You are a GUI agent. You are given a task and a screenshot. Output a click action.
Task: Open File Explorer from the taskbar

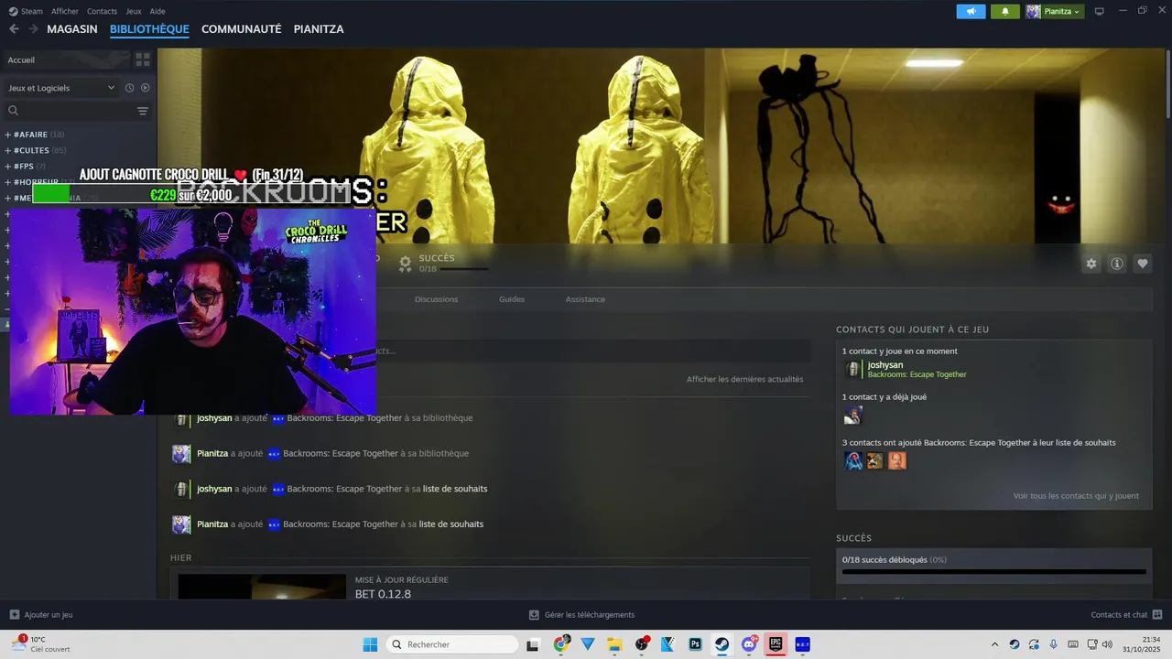tap(615, 644)
